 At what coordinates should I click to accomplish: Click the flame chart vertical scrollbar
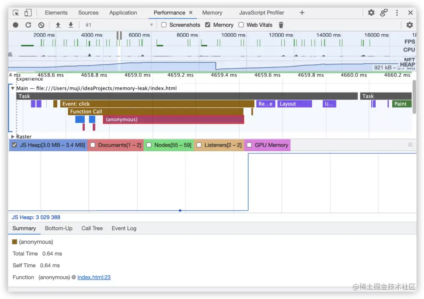[414, 97]
